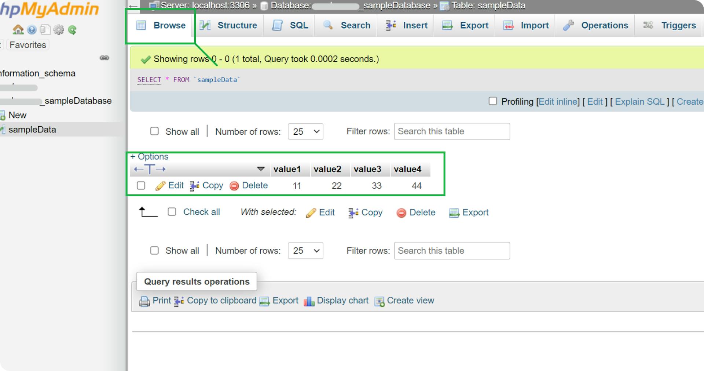Click the pencil Edit icon in data row
This screenshot has height=371, width=704.
pos(160,186)
